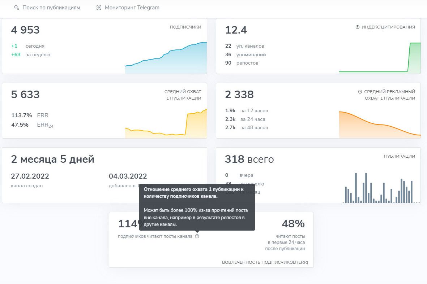Viewport: 427px width, 284px height.
Task: Click the 48% engagement value
Action: pos(293,224)
